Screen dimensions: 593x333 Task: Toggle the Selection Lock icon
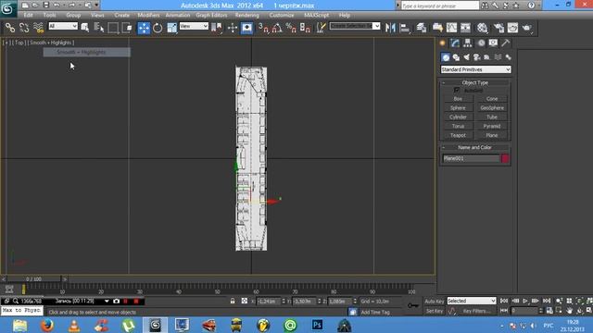(x=233, y=301)
